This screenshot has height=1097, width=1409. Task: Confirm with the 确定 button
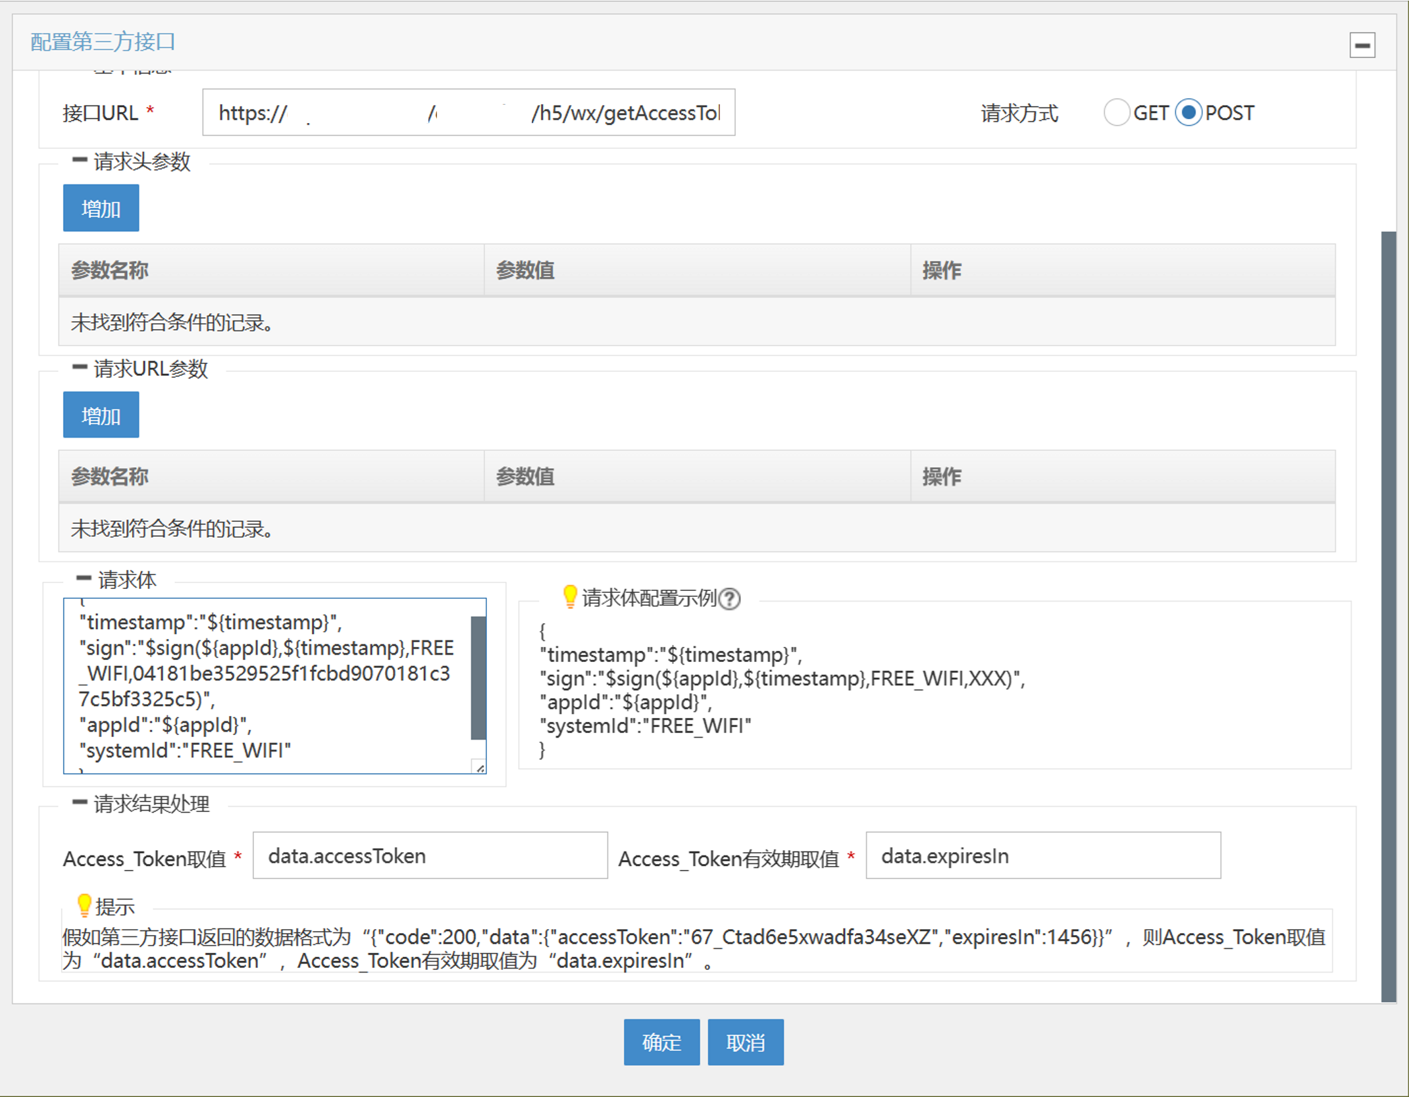[x=661, y=1042]
